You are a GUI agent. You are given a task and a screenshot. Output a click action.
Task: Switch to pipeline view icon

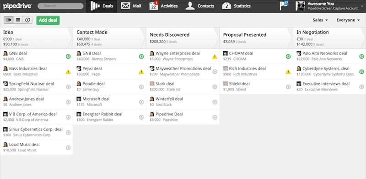9,20
